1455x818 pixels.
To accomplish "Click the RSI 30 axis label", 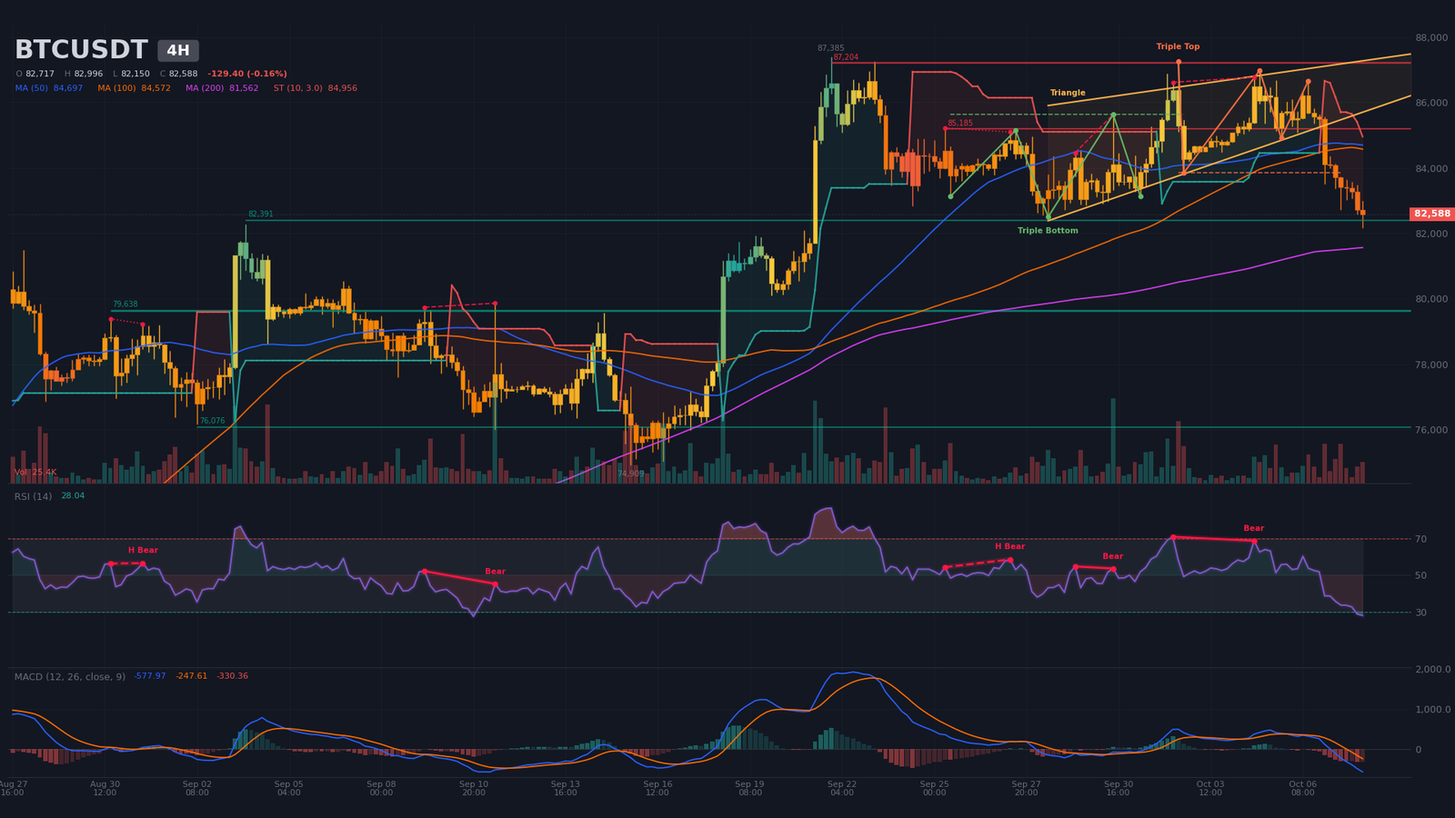I will pos(1420,613).
